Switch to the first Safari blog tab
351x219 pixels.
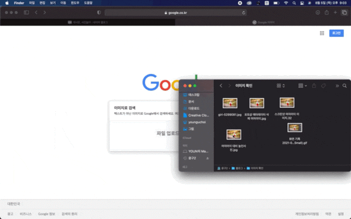pos(88,22)
